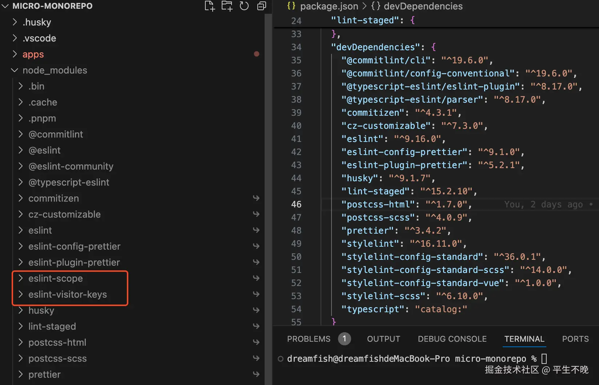The width and height of the screenshot is (599, 385).
Task: Expand the .vscode folder
Action: pyautogui.click(x=15, y=38)
